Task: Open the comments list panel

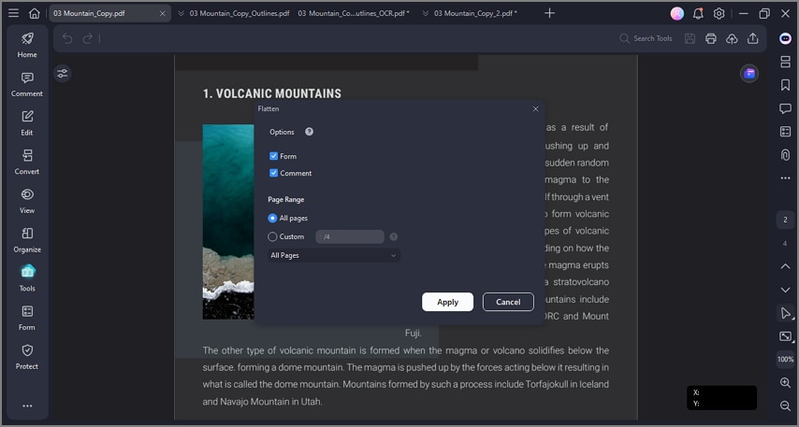Action: [785, 108]
